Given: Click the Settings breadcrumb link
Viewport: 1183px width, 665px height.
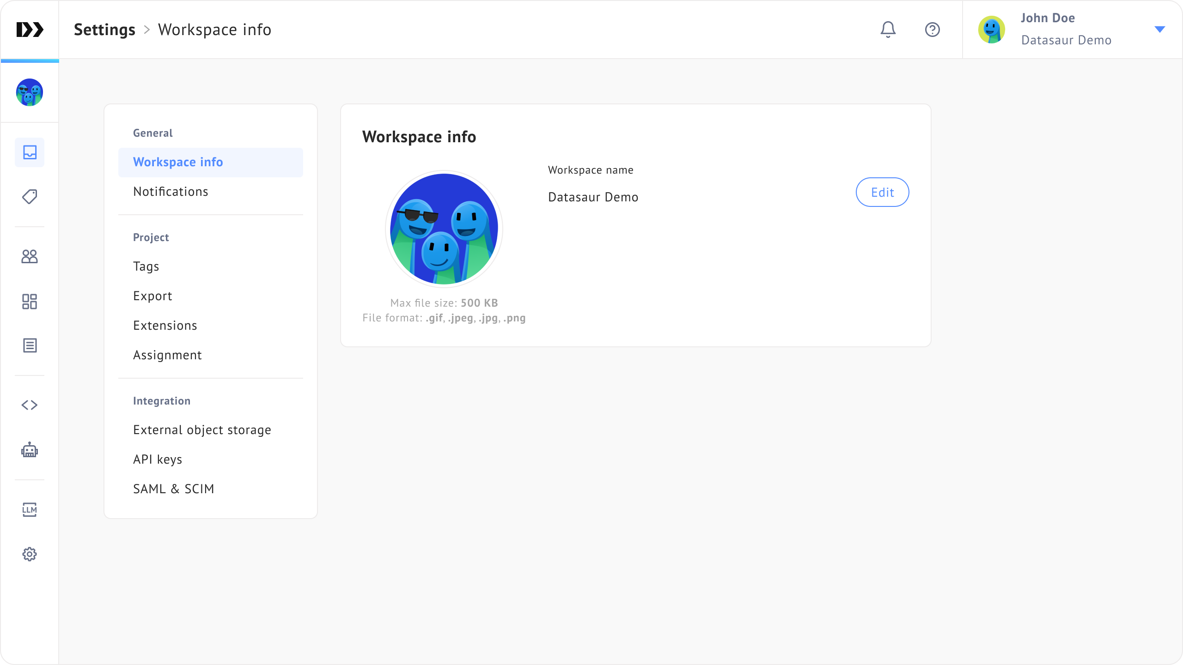Looking at the screenshot, I should 104,30.
